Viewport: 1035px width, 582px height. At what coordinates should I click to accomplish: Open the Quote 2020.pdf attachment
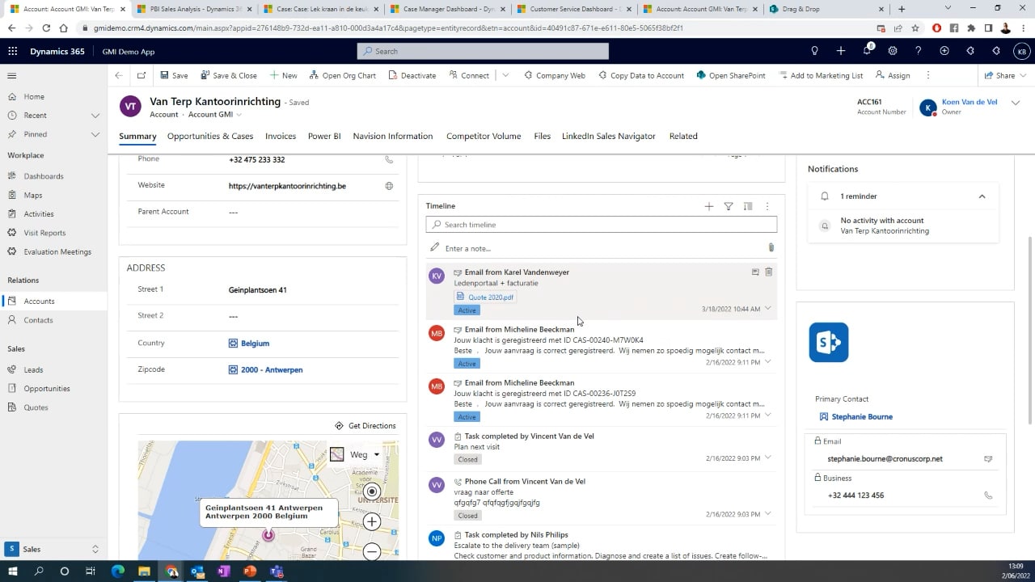click(485, 297)
